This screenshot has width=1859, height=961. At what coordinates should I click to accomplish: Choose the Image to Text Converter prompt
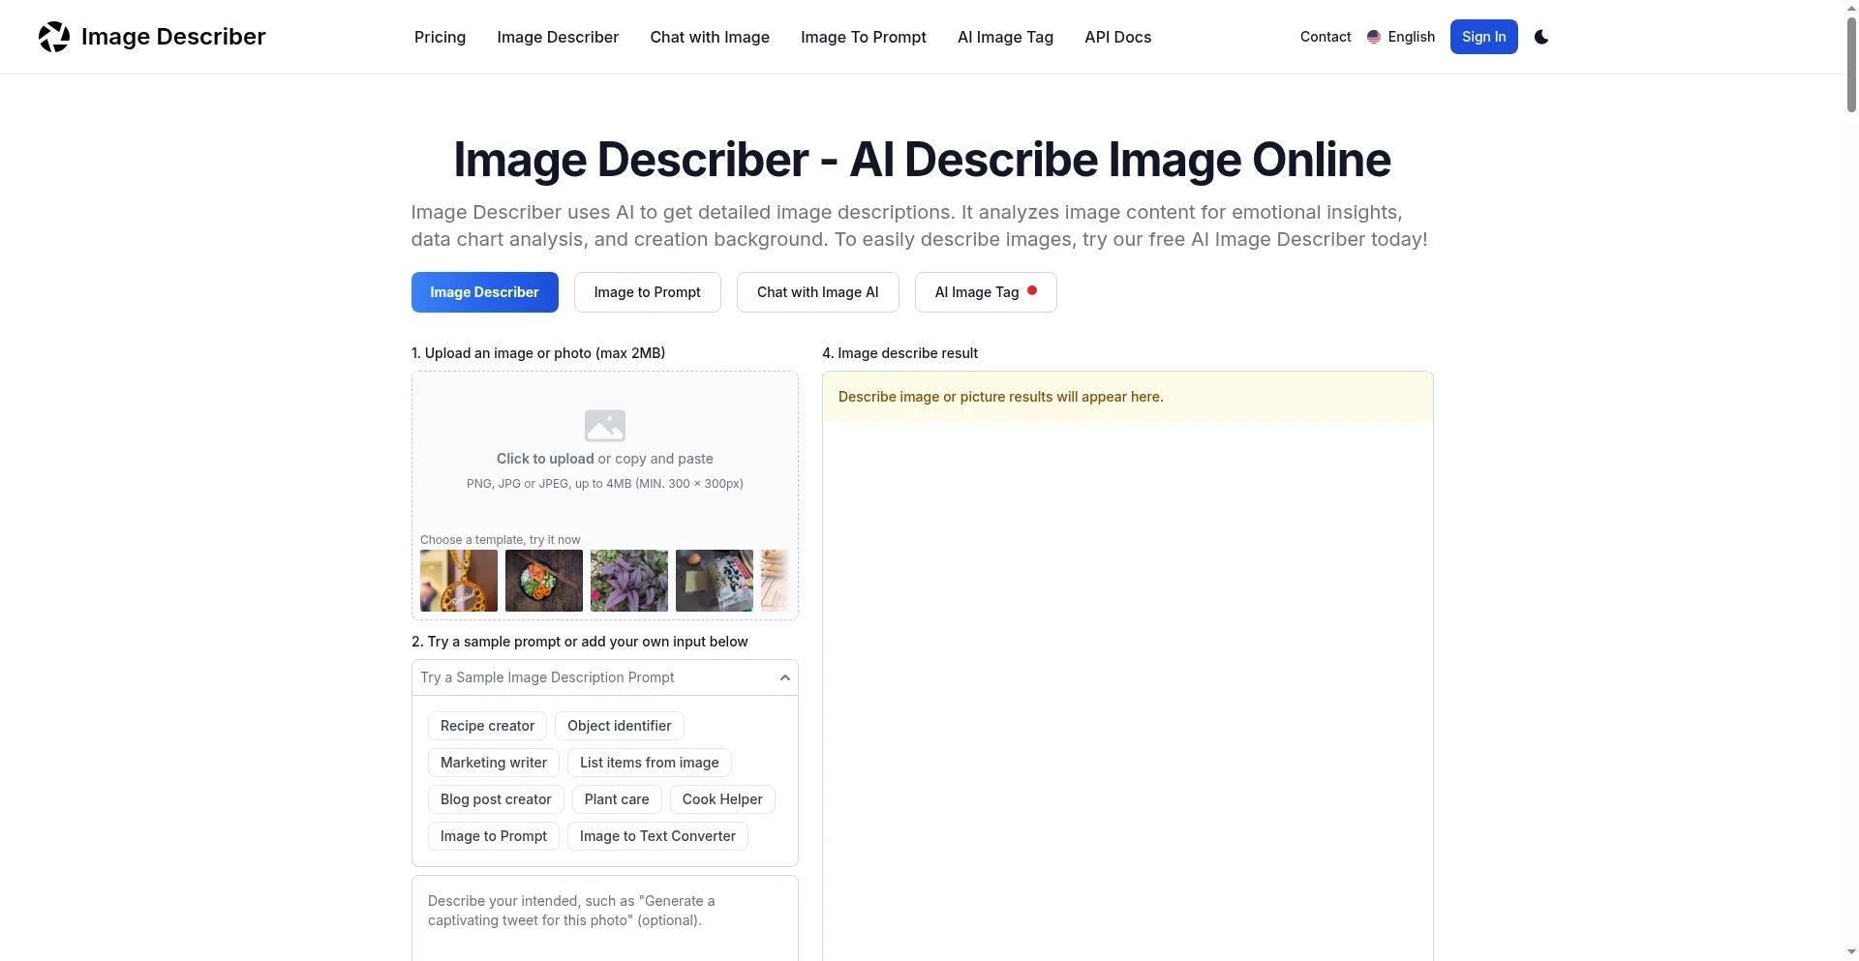coord(657,836)
